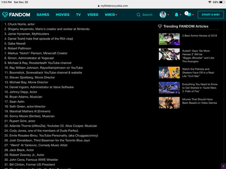Click the Guild Wars 2 article thumbnail
The image size is (226, 169).
click(x=169, y=88)
